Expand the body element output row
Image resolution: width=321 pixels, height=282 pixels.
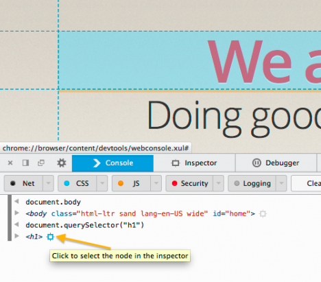[x=16, y=213]
